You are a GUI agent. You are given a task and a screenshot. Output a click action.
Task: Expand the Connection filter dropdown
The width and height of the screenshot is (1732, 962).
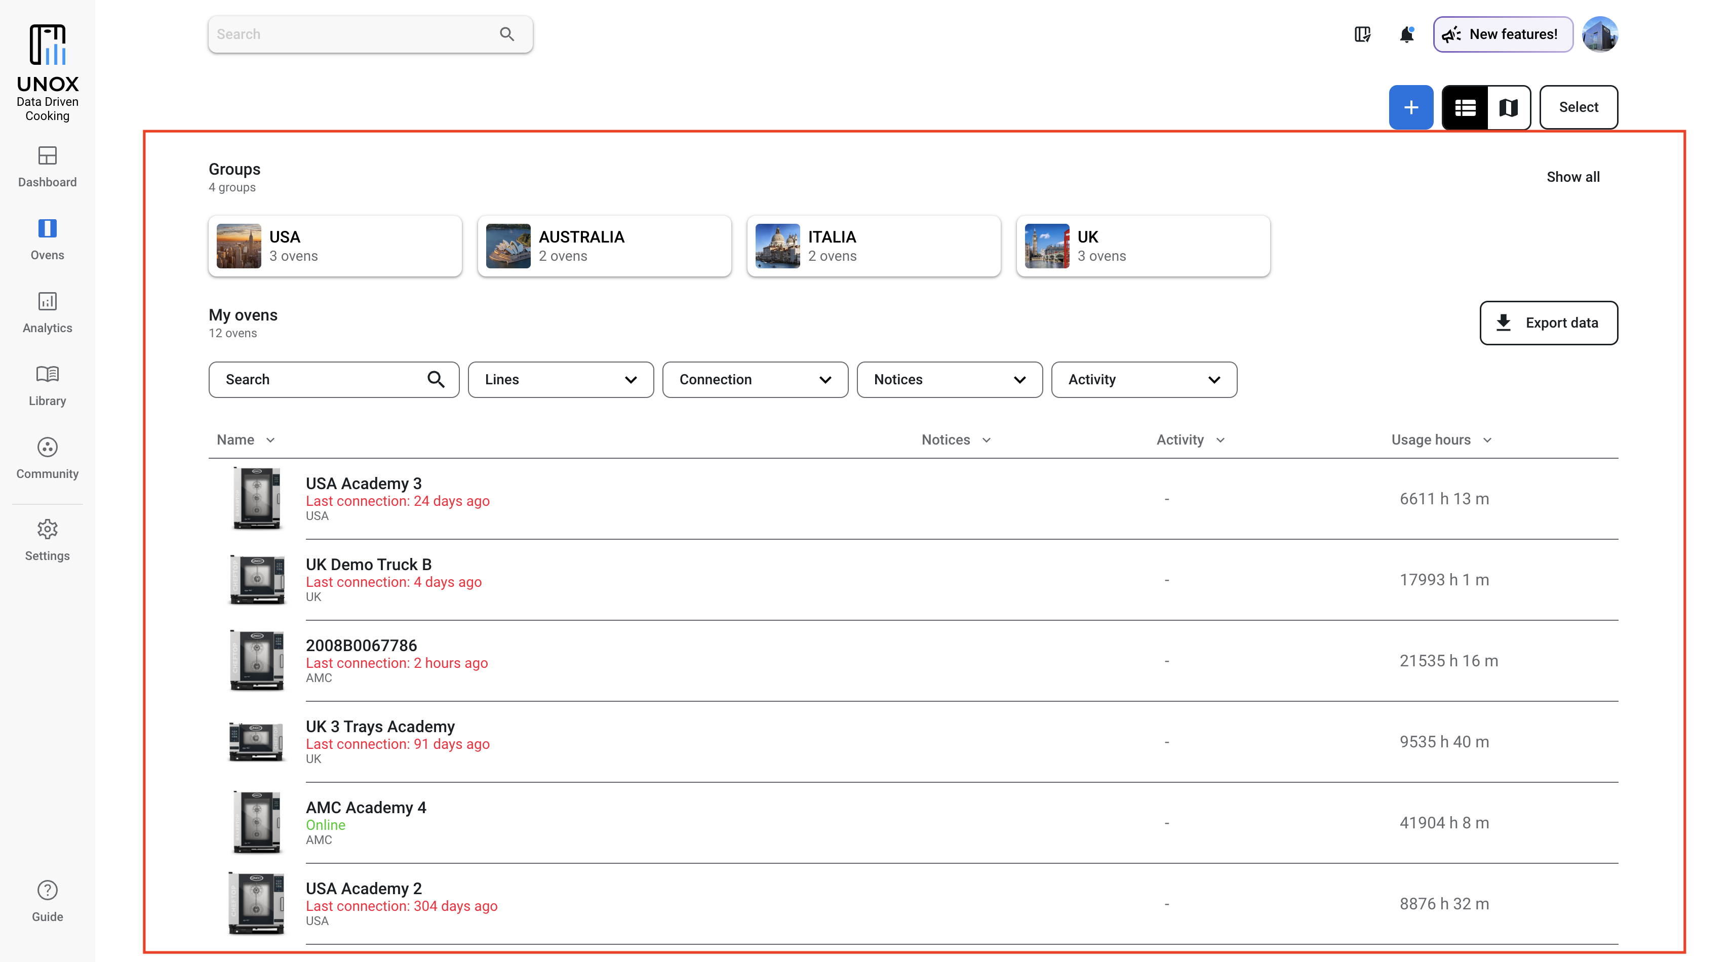tap(755, 380)
